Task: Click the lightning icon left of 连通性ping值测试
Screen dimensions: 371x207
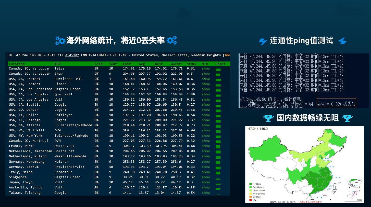Action: [263, 41]
